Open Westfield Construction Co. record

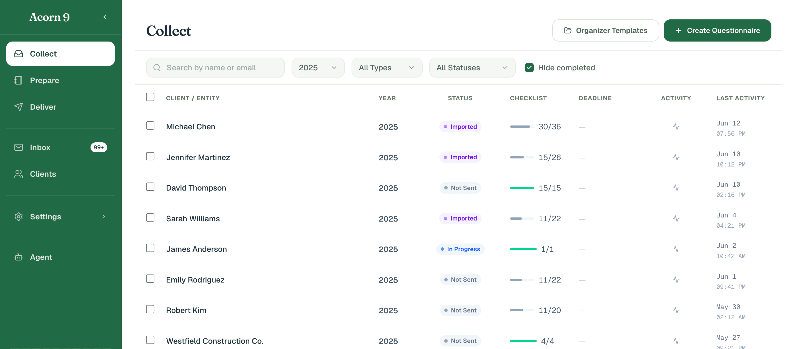point(215,341)
